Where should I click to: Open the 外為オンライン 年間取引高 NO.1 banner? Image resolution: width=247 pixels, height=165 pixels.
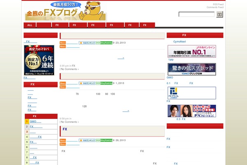coord(192,51)
